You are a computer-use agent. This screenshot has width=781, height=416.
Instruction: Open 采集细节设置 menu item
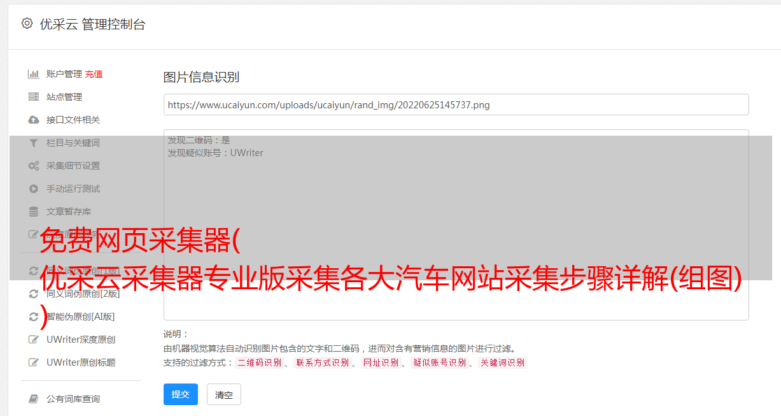tap(73, 166)
